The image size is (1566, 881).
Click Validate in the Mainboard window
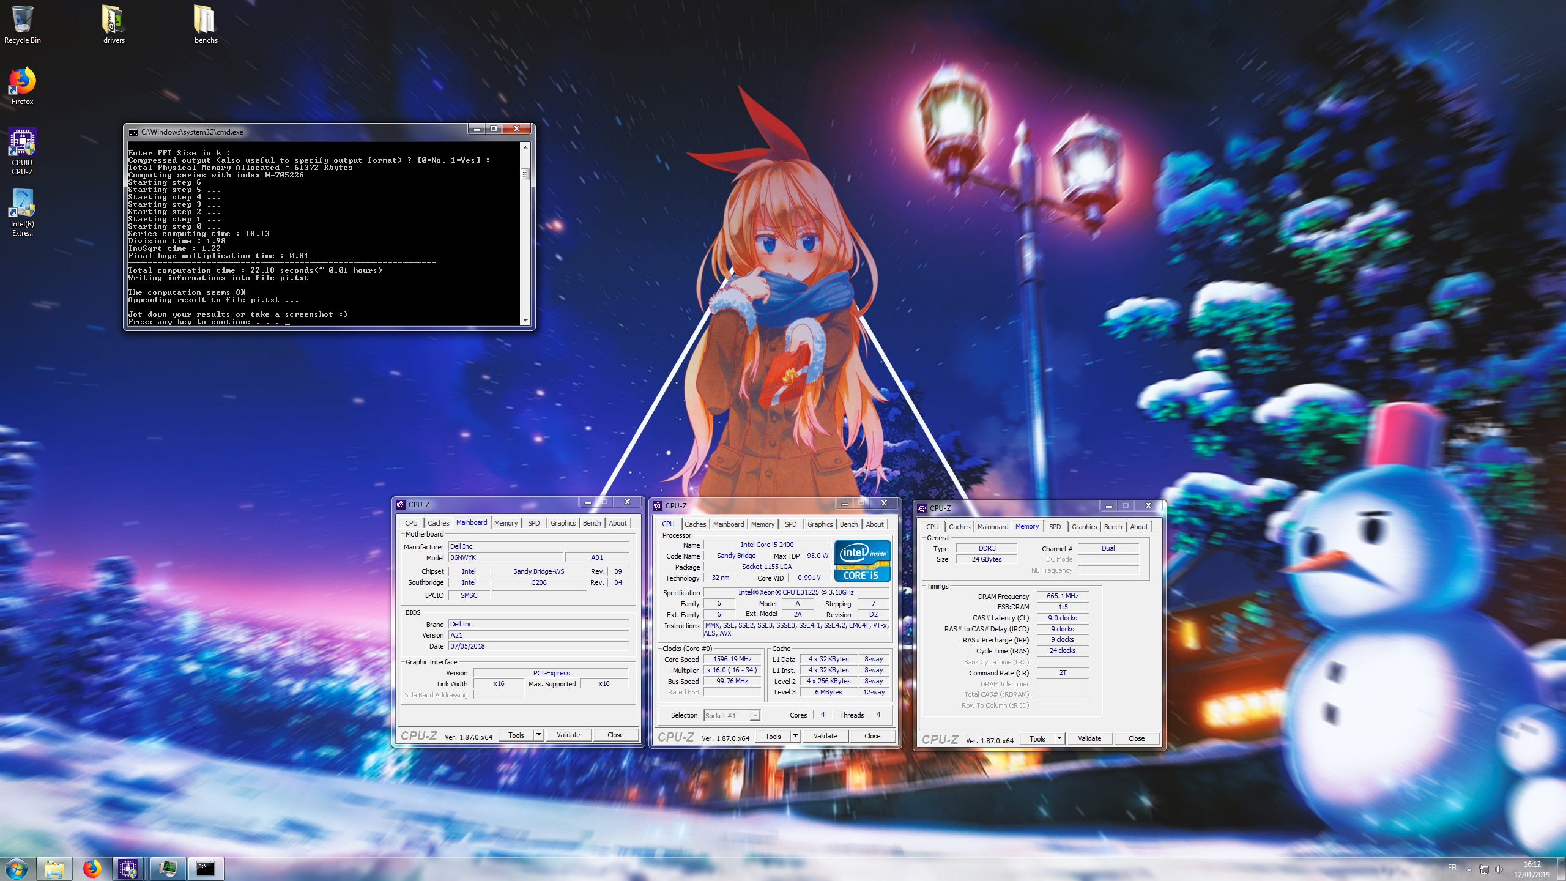pyautogui.click(x=568, y=735)
